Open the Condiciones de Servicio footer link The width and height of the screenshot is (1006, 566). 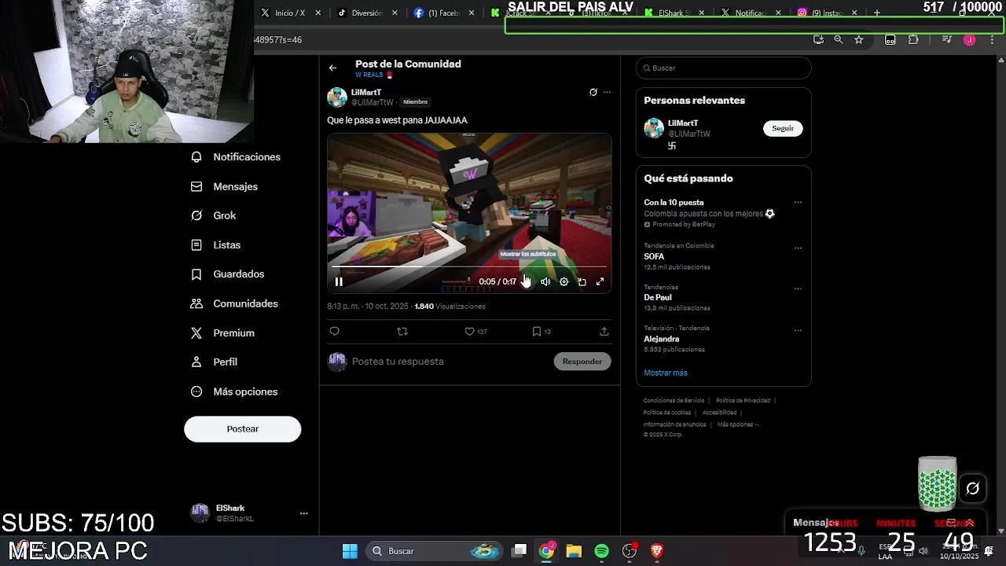click(x=674, y=401)
